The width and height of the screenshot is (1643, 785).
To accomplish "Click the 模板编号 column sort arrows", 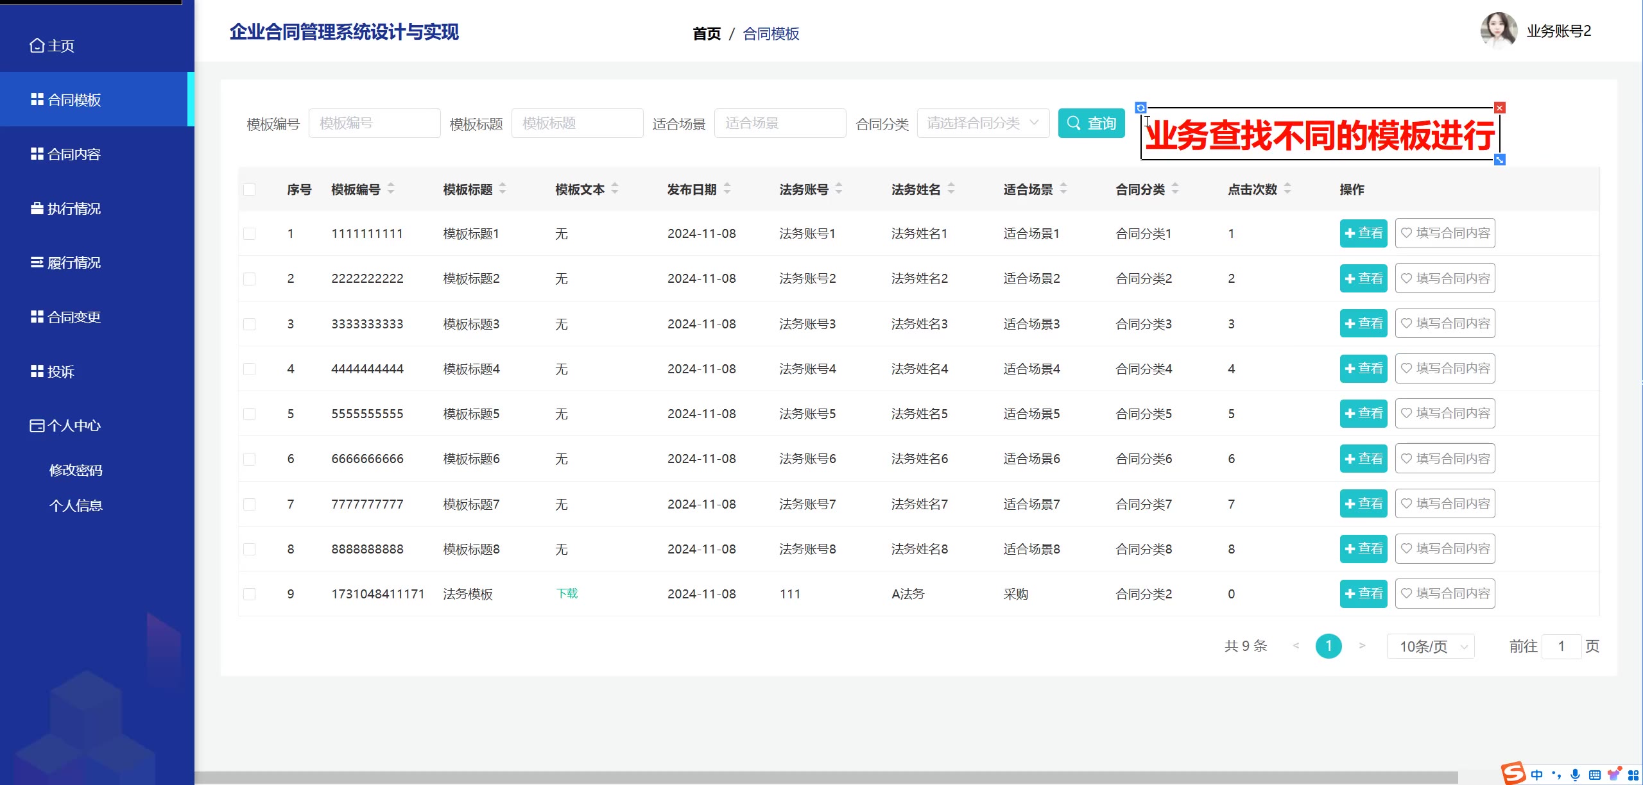I will 391,189.
